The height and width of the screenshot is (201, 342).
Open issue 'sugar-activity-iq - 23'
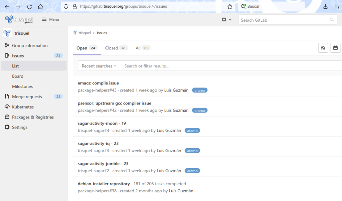(98, 144)
